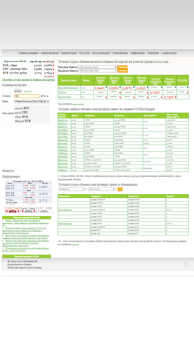Open 'Банки России' navigation item
The width and height of the screenshot is (194, 346).
tap(69, 53)
